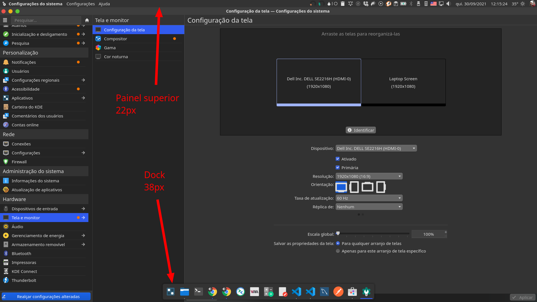The image size is (537, 302).
Task: Enable the Ativado screen checkbox
Action: tap(338, 159)
